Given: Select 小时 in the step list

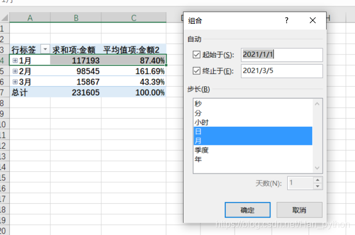Looking at the screenshot, I should point(253,122).
